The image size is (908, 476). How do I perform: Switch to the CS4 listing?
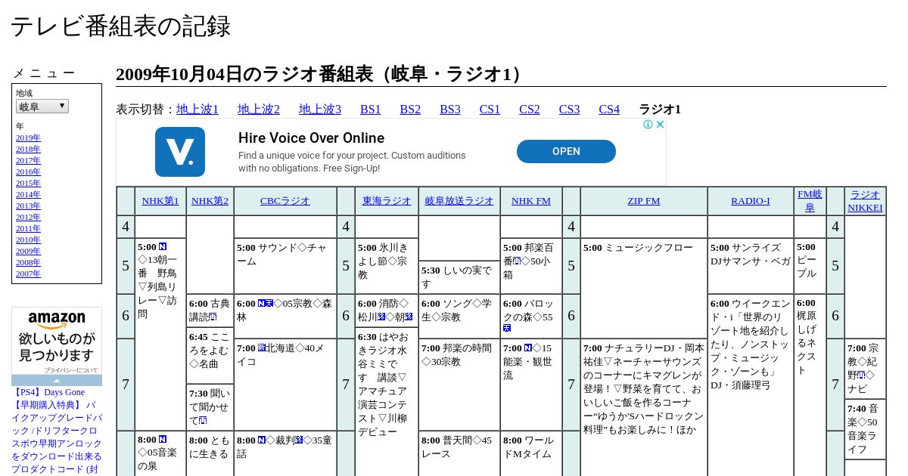click(x=609, y=110)
